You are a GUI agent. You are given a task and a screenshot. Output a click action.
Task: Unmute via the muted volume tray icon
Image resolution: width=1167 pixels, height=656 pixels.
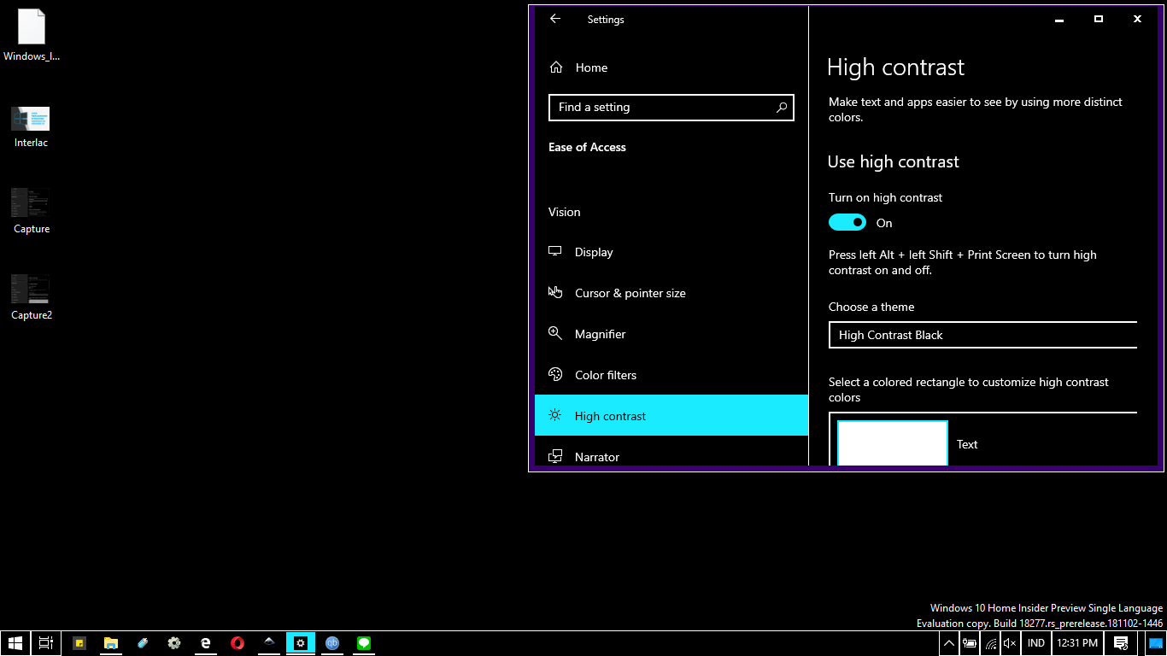pyautogui.click(x=1010, y=643)
